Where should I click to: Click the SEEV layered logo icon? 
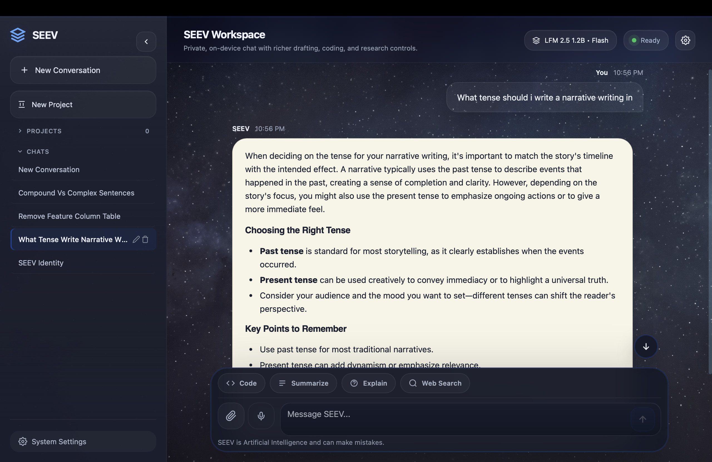pyautogui.click(x=18, y=35)
